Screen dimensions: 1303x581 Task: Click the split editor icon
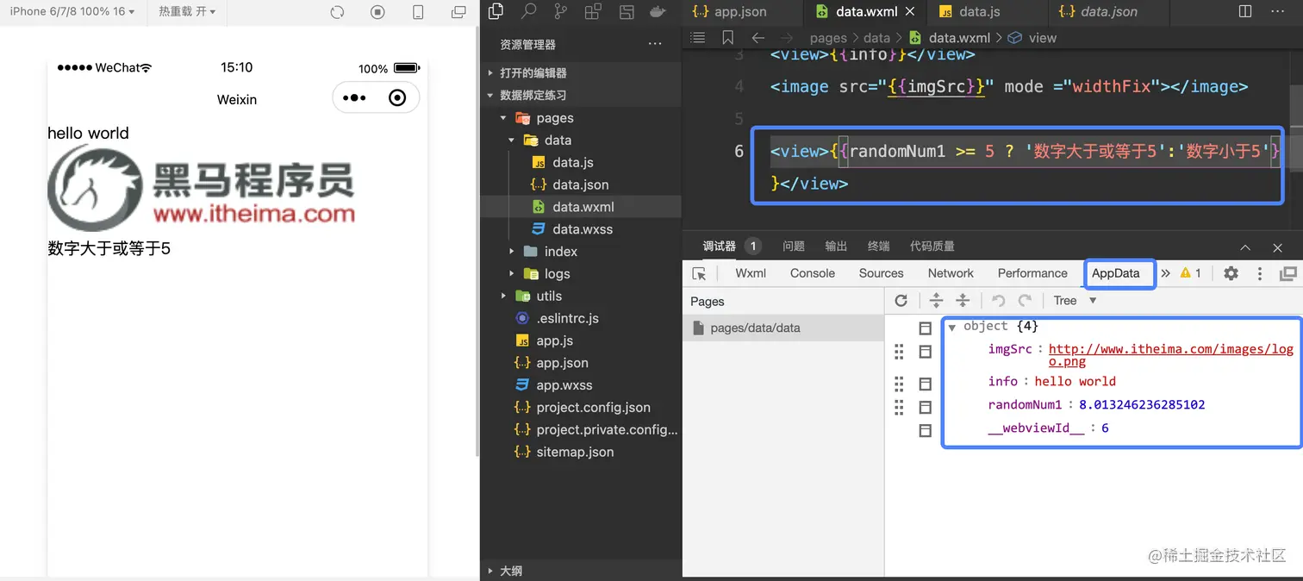[x=1245, y=11]
